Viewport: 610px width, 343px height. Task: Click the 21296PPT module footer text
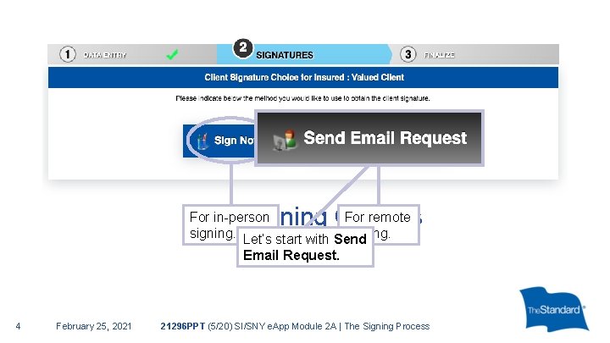tap(295, 326)
